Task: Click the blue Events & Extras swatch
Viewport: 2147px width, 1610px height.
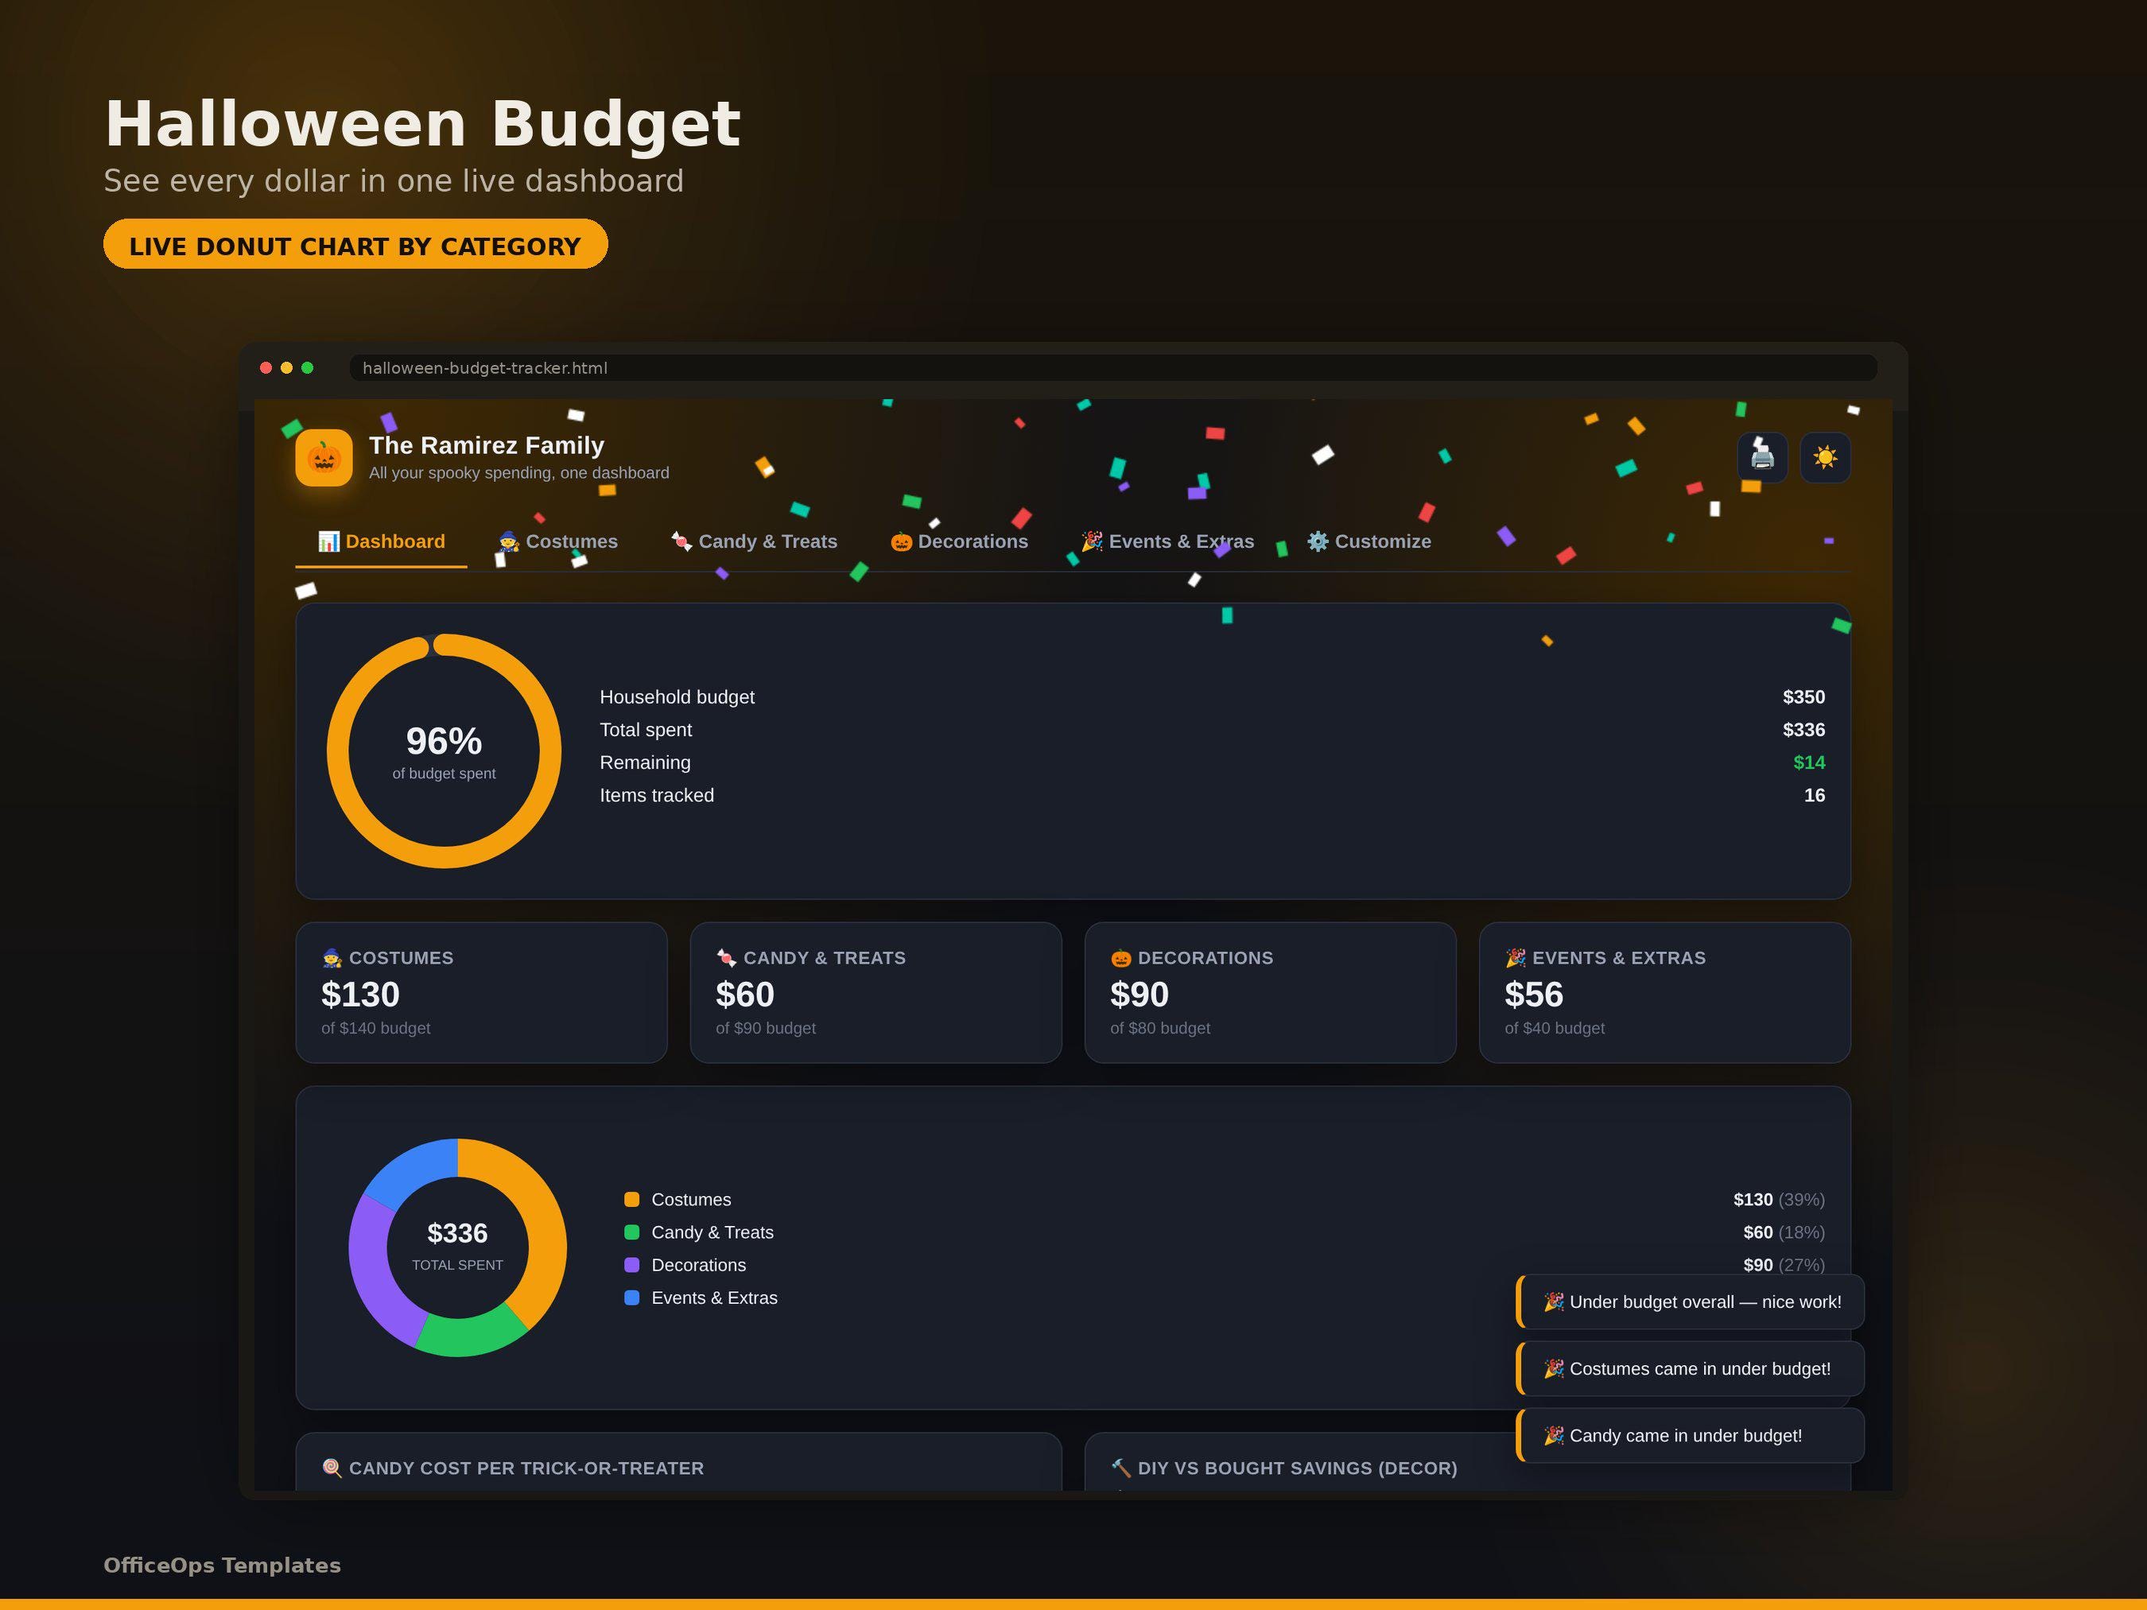Action: tap(632, 1298)
